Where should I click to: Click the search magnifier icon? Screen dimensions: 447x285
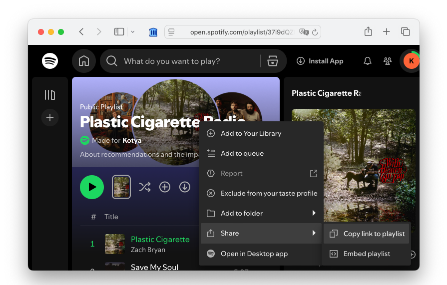[112, 61]
